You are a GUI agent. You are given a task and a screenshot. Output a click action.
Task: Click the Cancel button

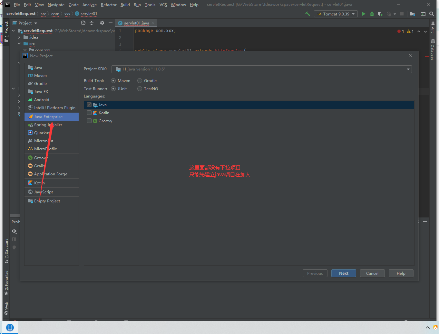coord(372,273)
